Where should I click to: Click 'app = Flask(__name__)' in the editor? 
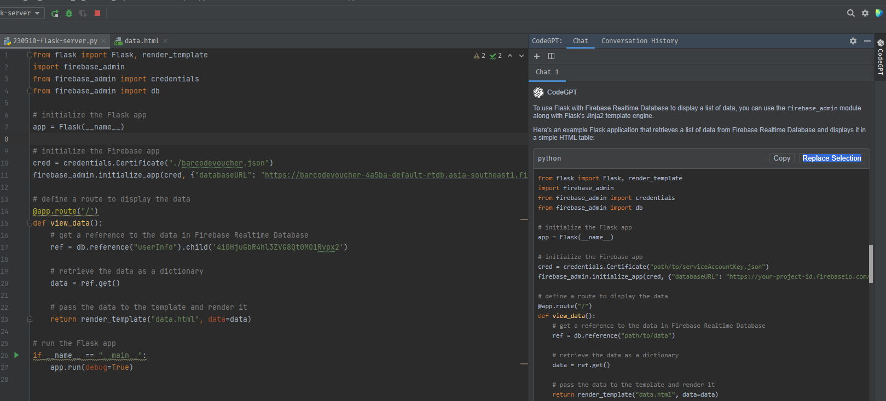point(78,127)
